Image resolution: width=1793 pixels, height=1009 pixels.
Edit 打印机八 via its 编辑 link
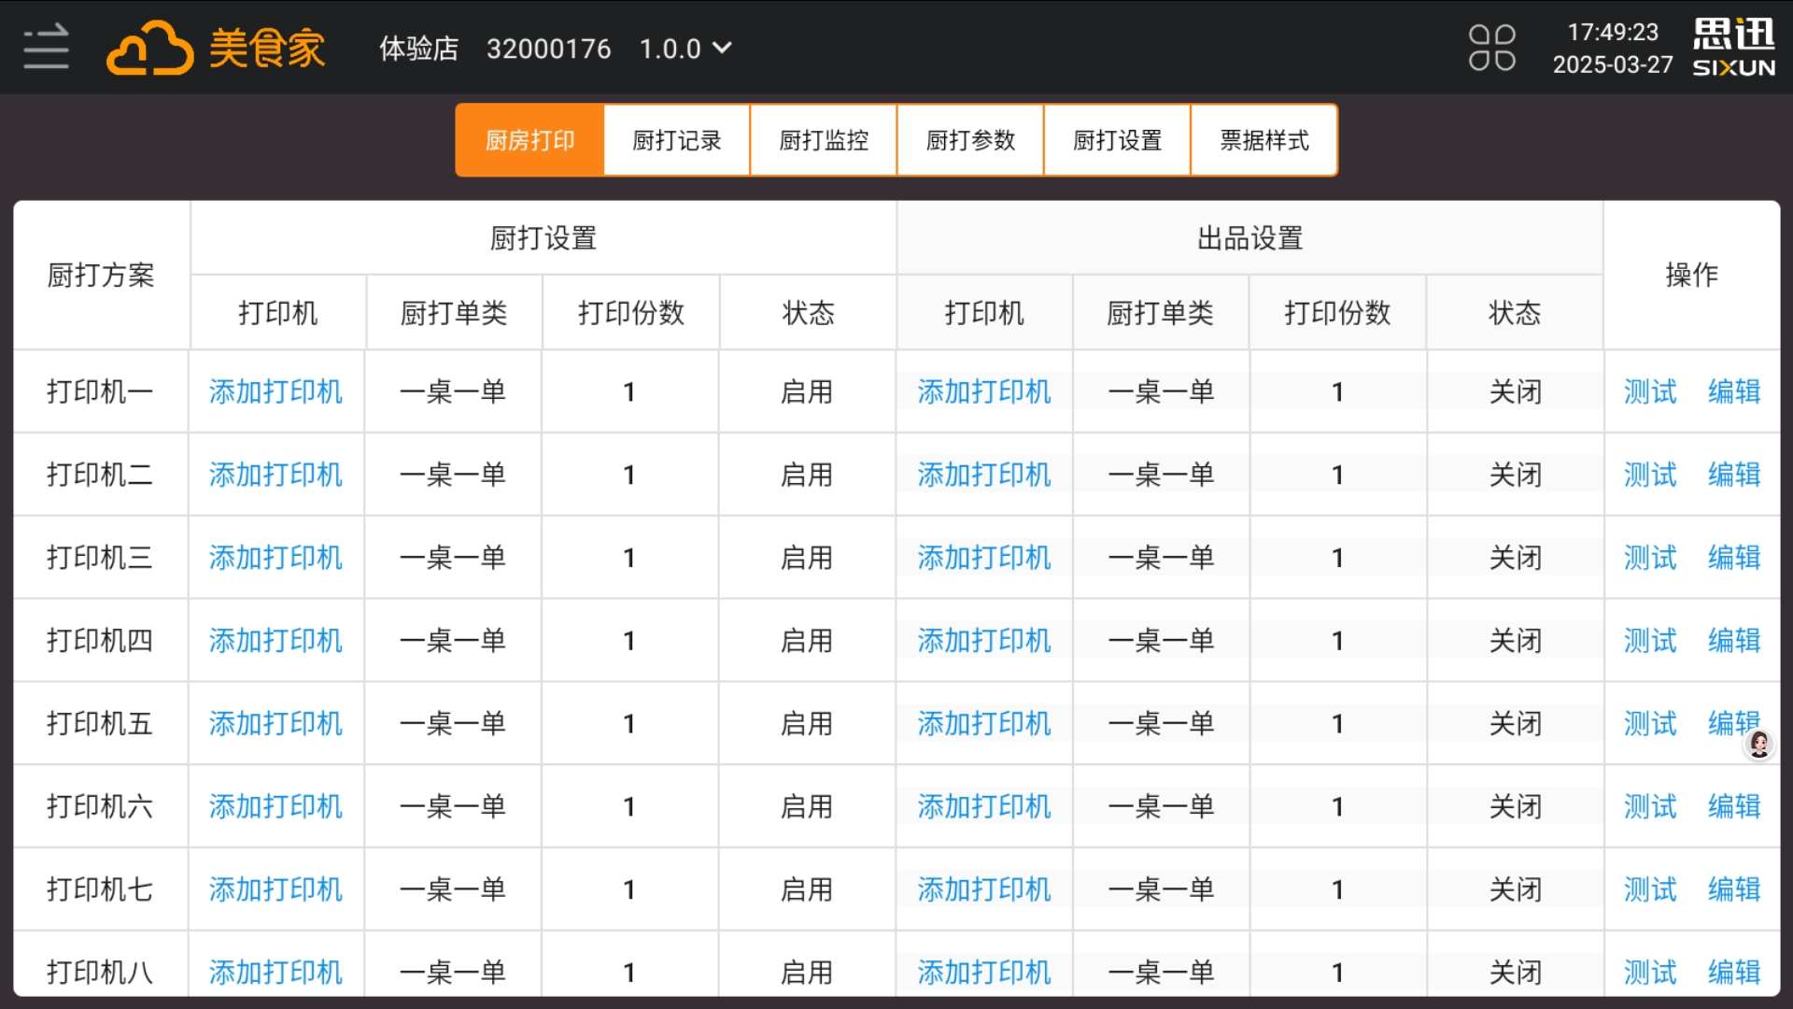(1734, 972)
